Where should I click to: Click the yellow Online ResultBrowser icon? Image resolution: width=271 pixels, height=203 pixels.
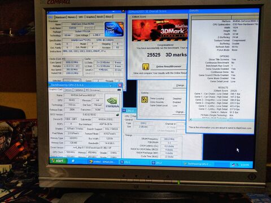coord(146,67)
